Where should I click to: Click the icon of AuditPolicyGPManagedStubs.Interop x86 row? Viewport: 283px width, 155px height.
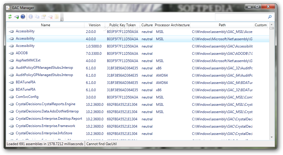click(x=11, y=68)
